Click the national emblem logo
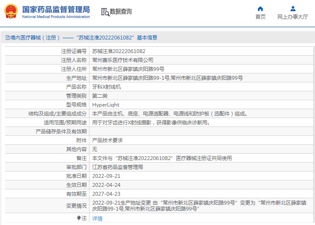Screen dimensions: 315x225 11,11
